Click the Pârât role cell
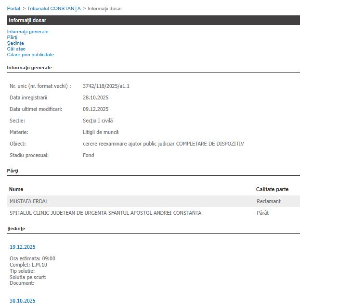Viewport: 351px width, 305px height. pos(262,213)
